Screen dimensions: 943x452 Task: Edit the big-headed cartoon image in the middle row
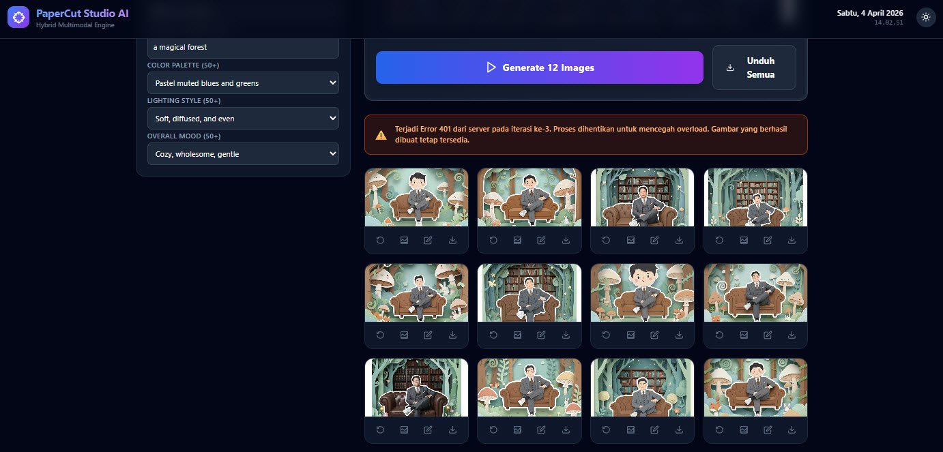click(x=654, y=335)
